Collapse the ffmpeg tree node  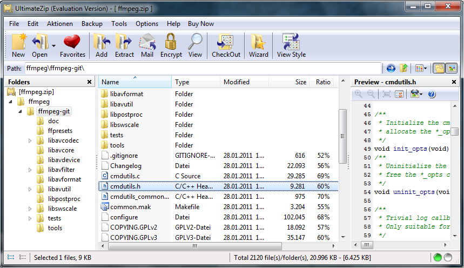point(11,102)
